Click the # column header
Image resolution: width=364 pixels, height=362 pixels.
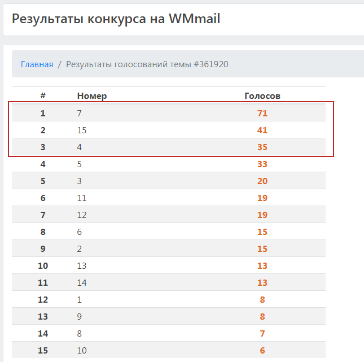pos(43,96)
